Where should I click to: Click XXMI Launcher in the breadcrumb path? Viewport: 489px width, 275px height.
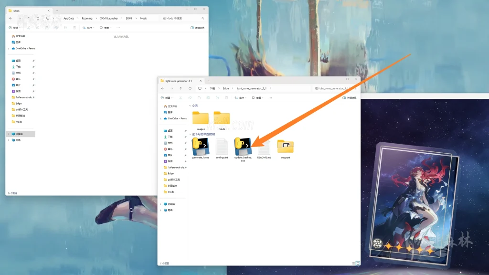(x=109, y=18)
